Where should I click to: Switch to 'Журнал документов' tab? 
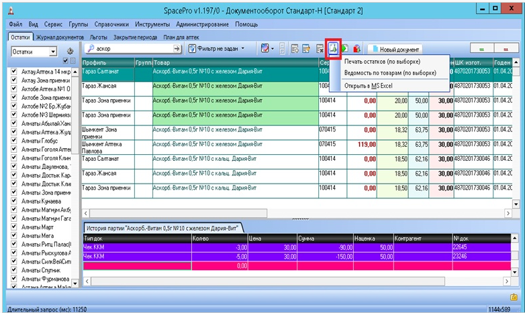tap(60, 38)
